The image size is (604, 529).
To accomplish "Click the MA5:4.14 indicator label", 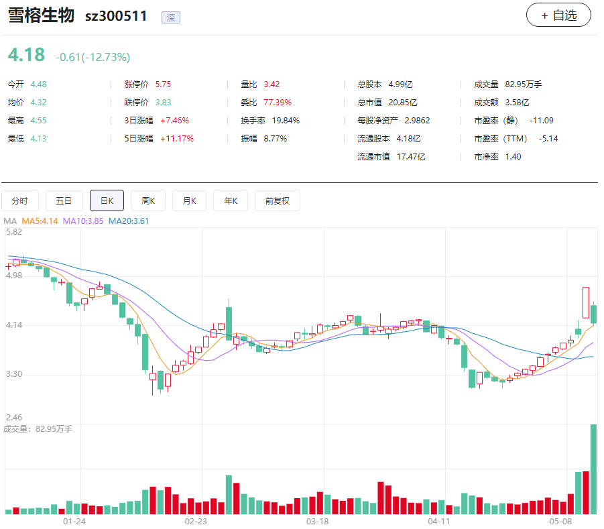I will coord(40,221).
